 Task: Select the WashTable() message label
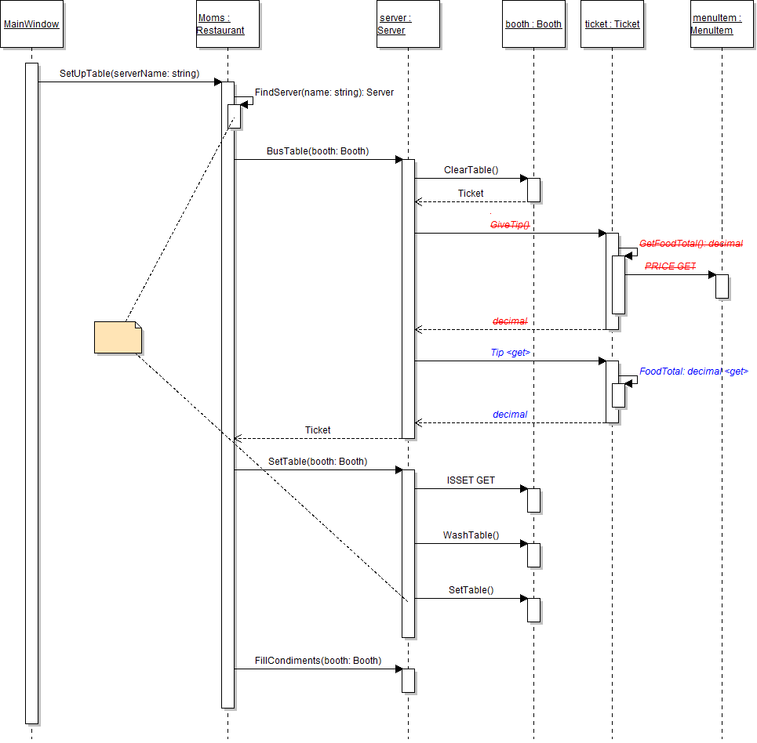pyautogui.click(x=471, y=535)
